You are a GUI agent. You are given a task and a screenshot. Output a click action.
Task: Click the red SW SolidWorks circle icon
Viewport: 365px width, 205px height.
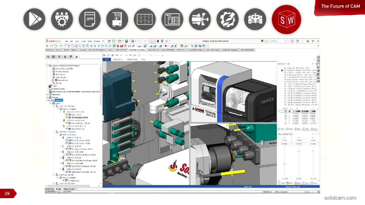pyautogui.click(x=287, y=19)
